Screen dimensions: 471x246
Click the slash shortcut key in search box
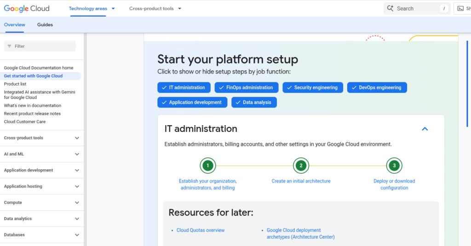tap(444, 8)
